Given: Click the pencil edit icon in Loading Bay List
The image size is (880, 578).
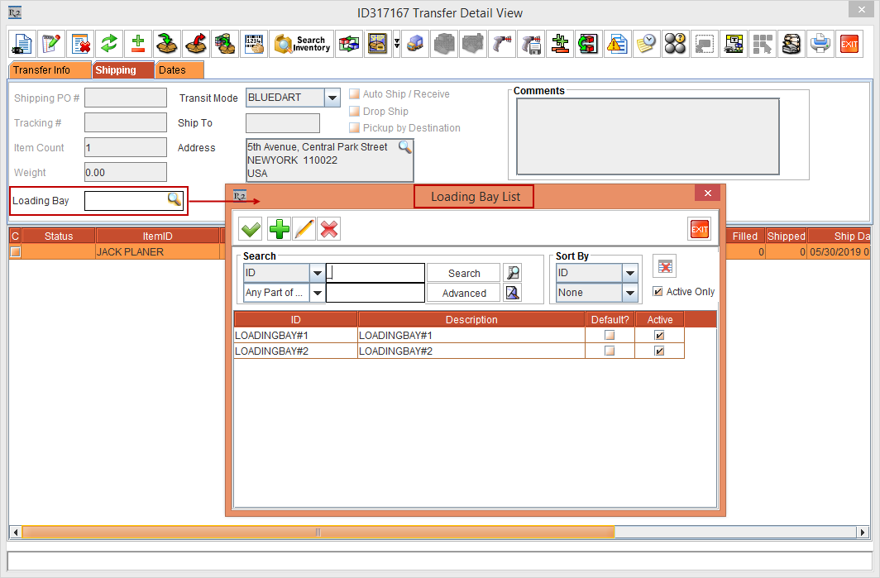Looking at the screenshot, I should 304,229.
